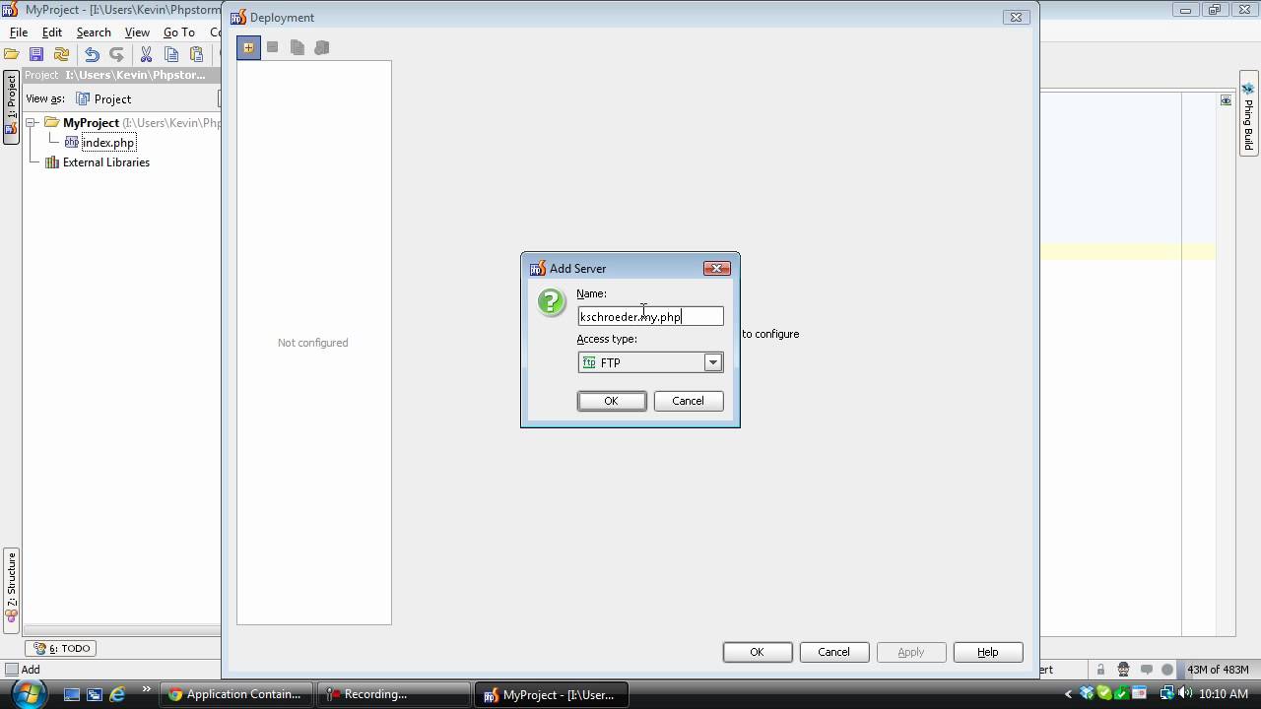Close the Deployment dialog
Viewport: 1261px width, 709px height.
[x=1016, y=17]
